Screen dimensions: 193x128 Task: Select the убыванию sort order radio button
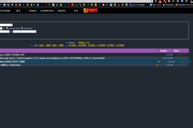pos(22,28)
